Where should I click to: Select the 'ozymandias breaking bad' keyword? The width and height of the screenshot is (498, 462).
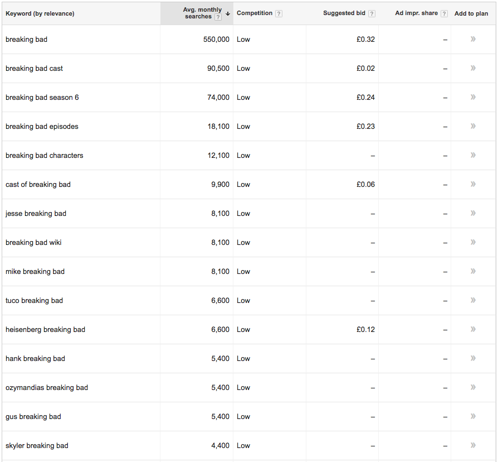[x=47, y=388]
